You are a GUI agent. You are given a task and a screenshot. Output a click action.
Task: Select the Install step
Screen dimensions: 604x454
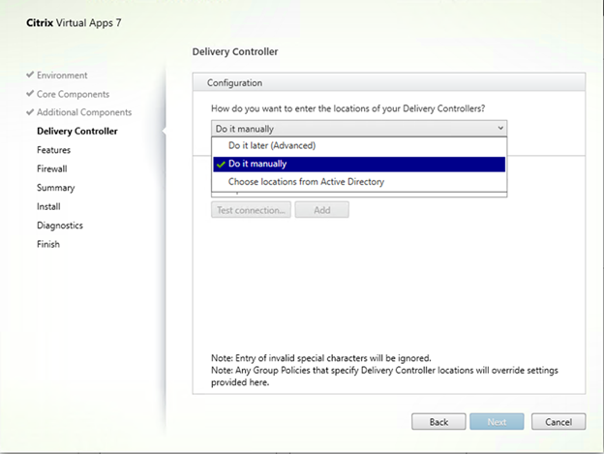tap(48, 206)
